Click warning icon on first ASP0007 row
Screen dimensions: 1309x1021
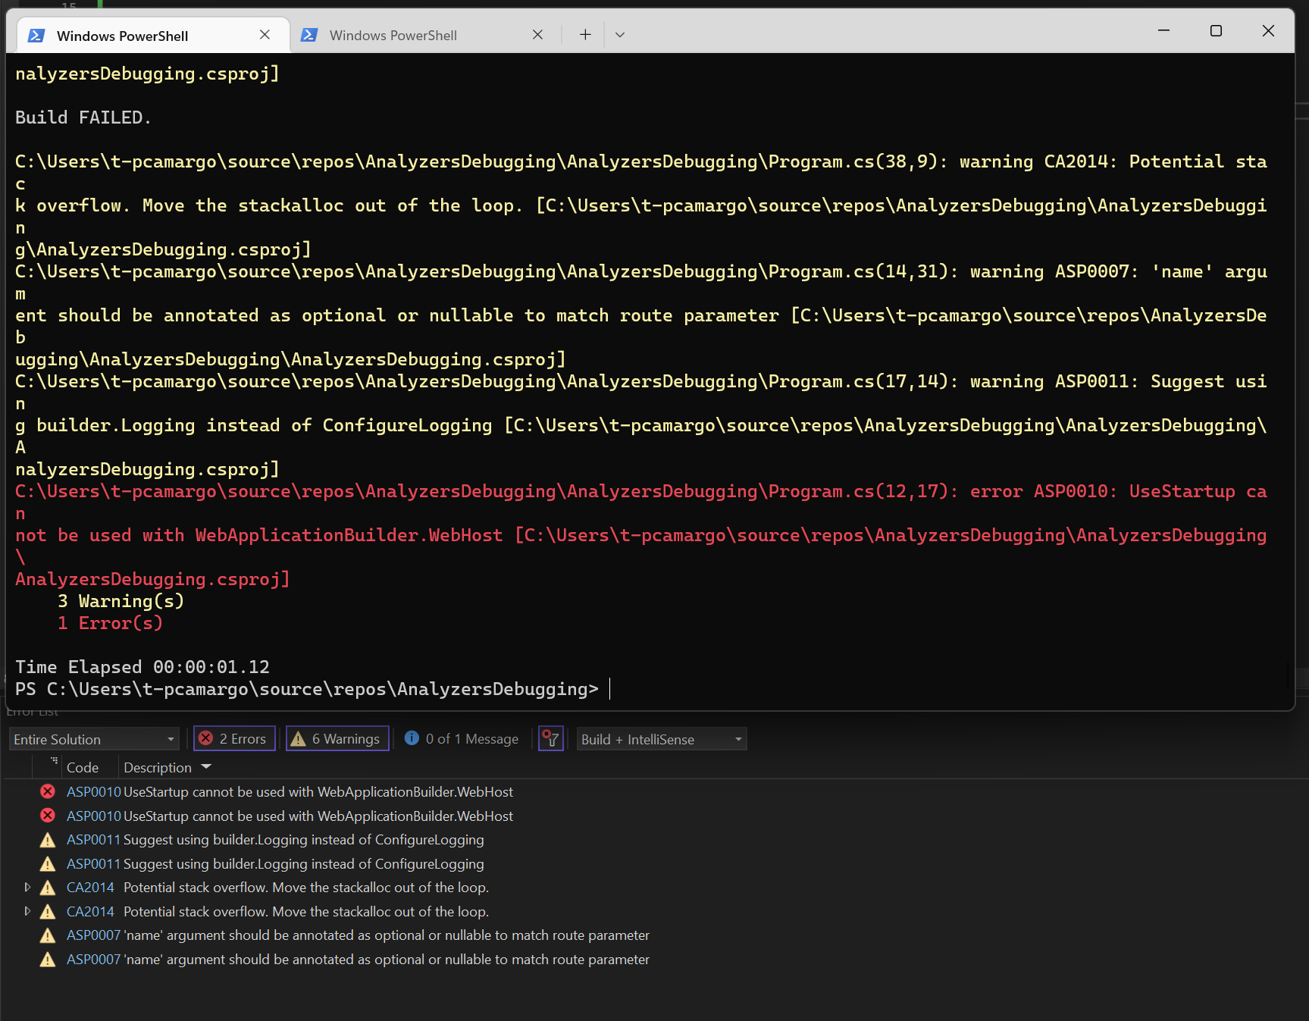[48, 935]
